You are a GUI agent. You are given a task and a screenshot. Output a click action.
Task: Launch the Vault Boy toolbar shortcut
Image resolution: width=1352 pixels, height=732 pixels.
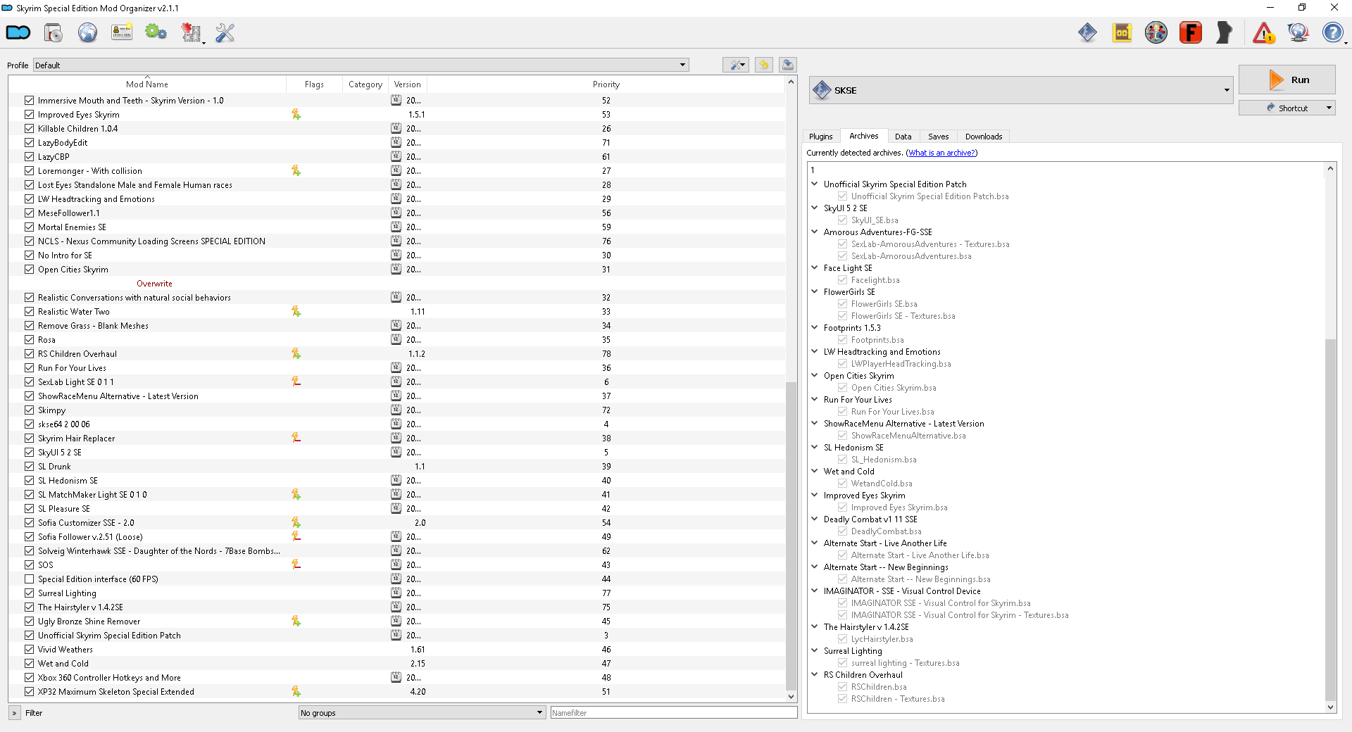[1156, 32]
